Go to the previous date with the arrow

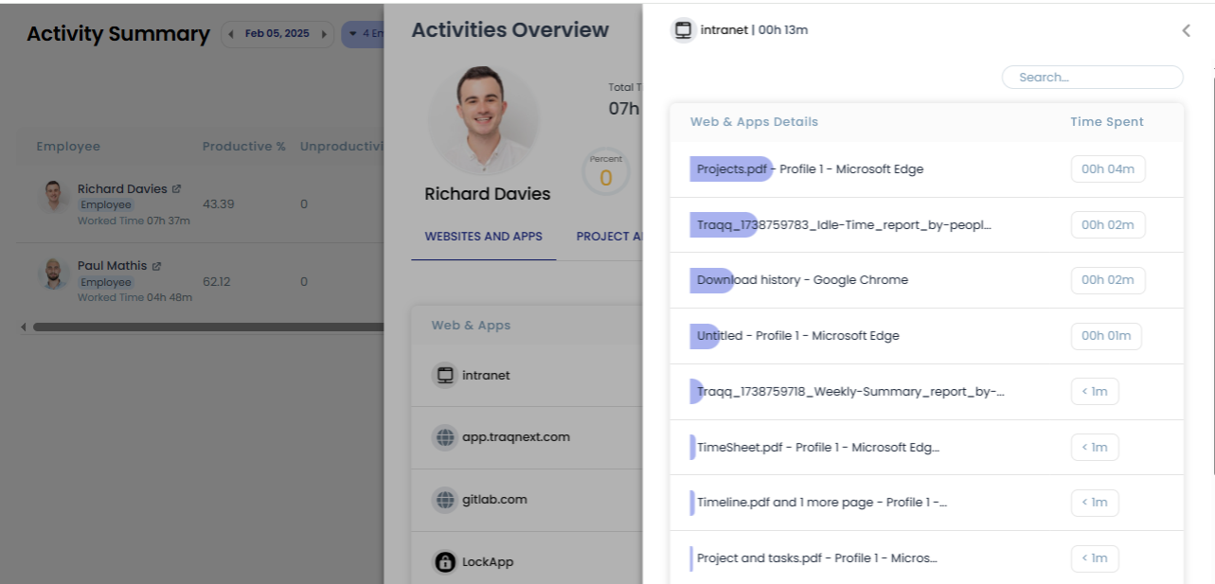click(x=230, y=33)
